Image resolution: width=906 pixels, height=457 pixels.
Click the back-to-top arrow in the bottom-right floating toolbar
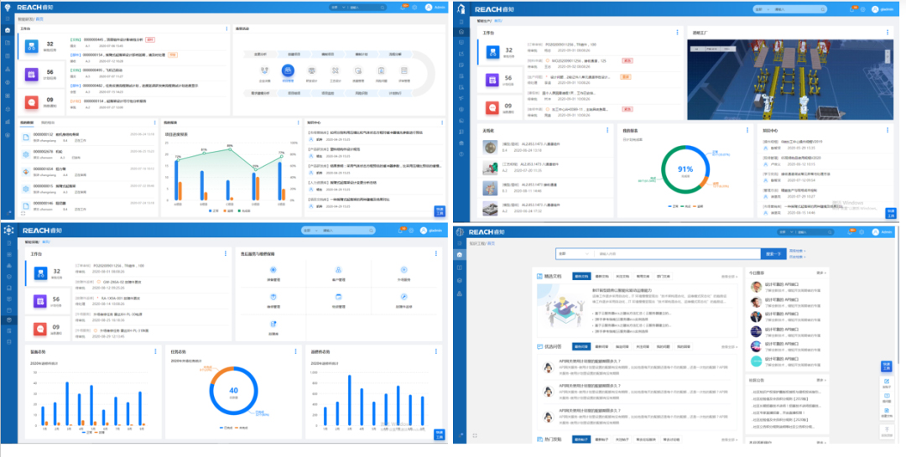point(887,434)
